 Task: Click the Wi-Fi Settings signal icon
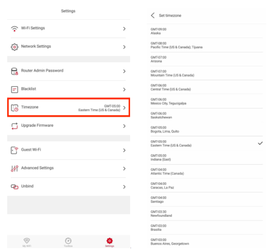pos(15,29)
